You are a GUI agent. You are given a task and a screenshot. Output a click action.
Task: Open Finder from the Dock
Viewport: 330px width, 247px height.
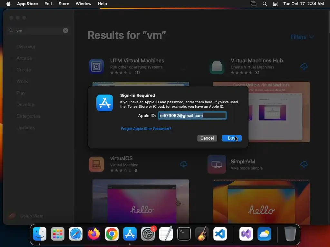(x=40, y=234)
